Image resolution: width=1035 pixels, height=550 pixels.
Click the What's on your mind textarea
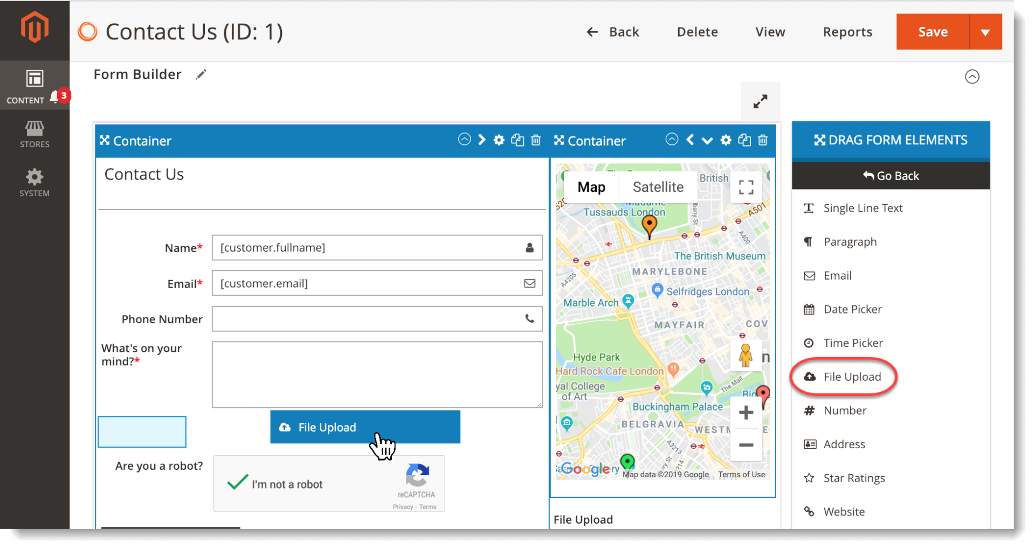coord(377,374)
